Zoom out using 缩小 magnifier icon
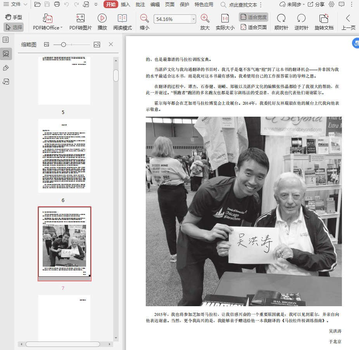Screen dimensions: 359x350 (144, 19)
